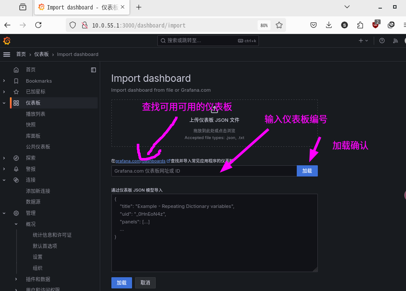Viewport: 406px width, 291px height.
Task: Open 公共仪表板 in the sidebar
Action: 38,147
